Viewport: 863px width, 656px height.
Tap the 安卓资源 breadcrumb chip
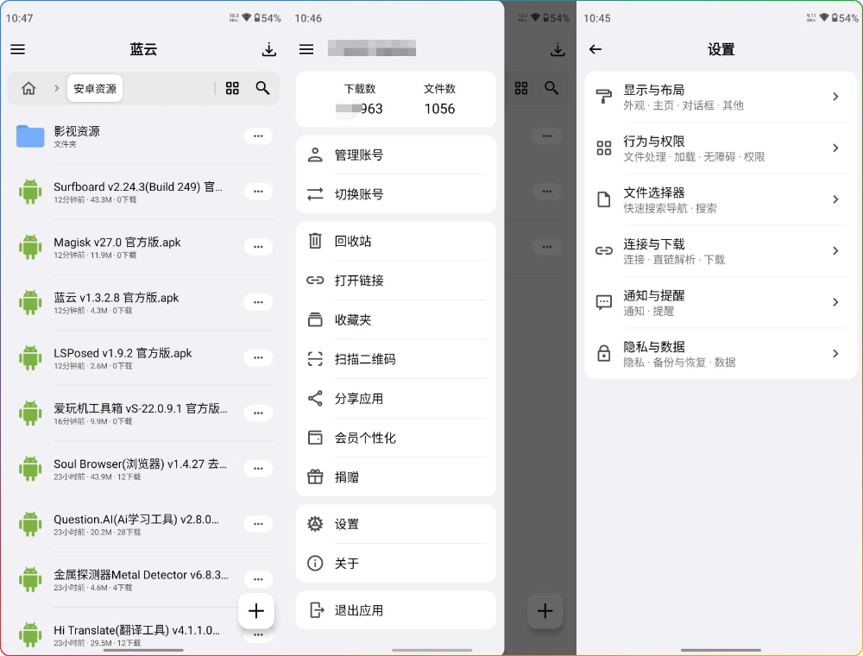(x=94, y=87)
